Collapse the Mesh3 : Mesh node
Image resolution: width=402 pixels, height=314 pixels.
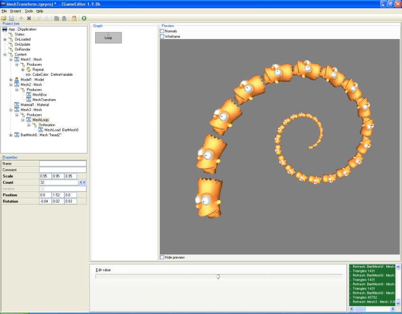(11, 110)
